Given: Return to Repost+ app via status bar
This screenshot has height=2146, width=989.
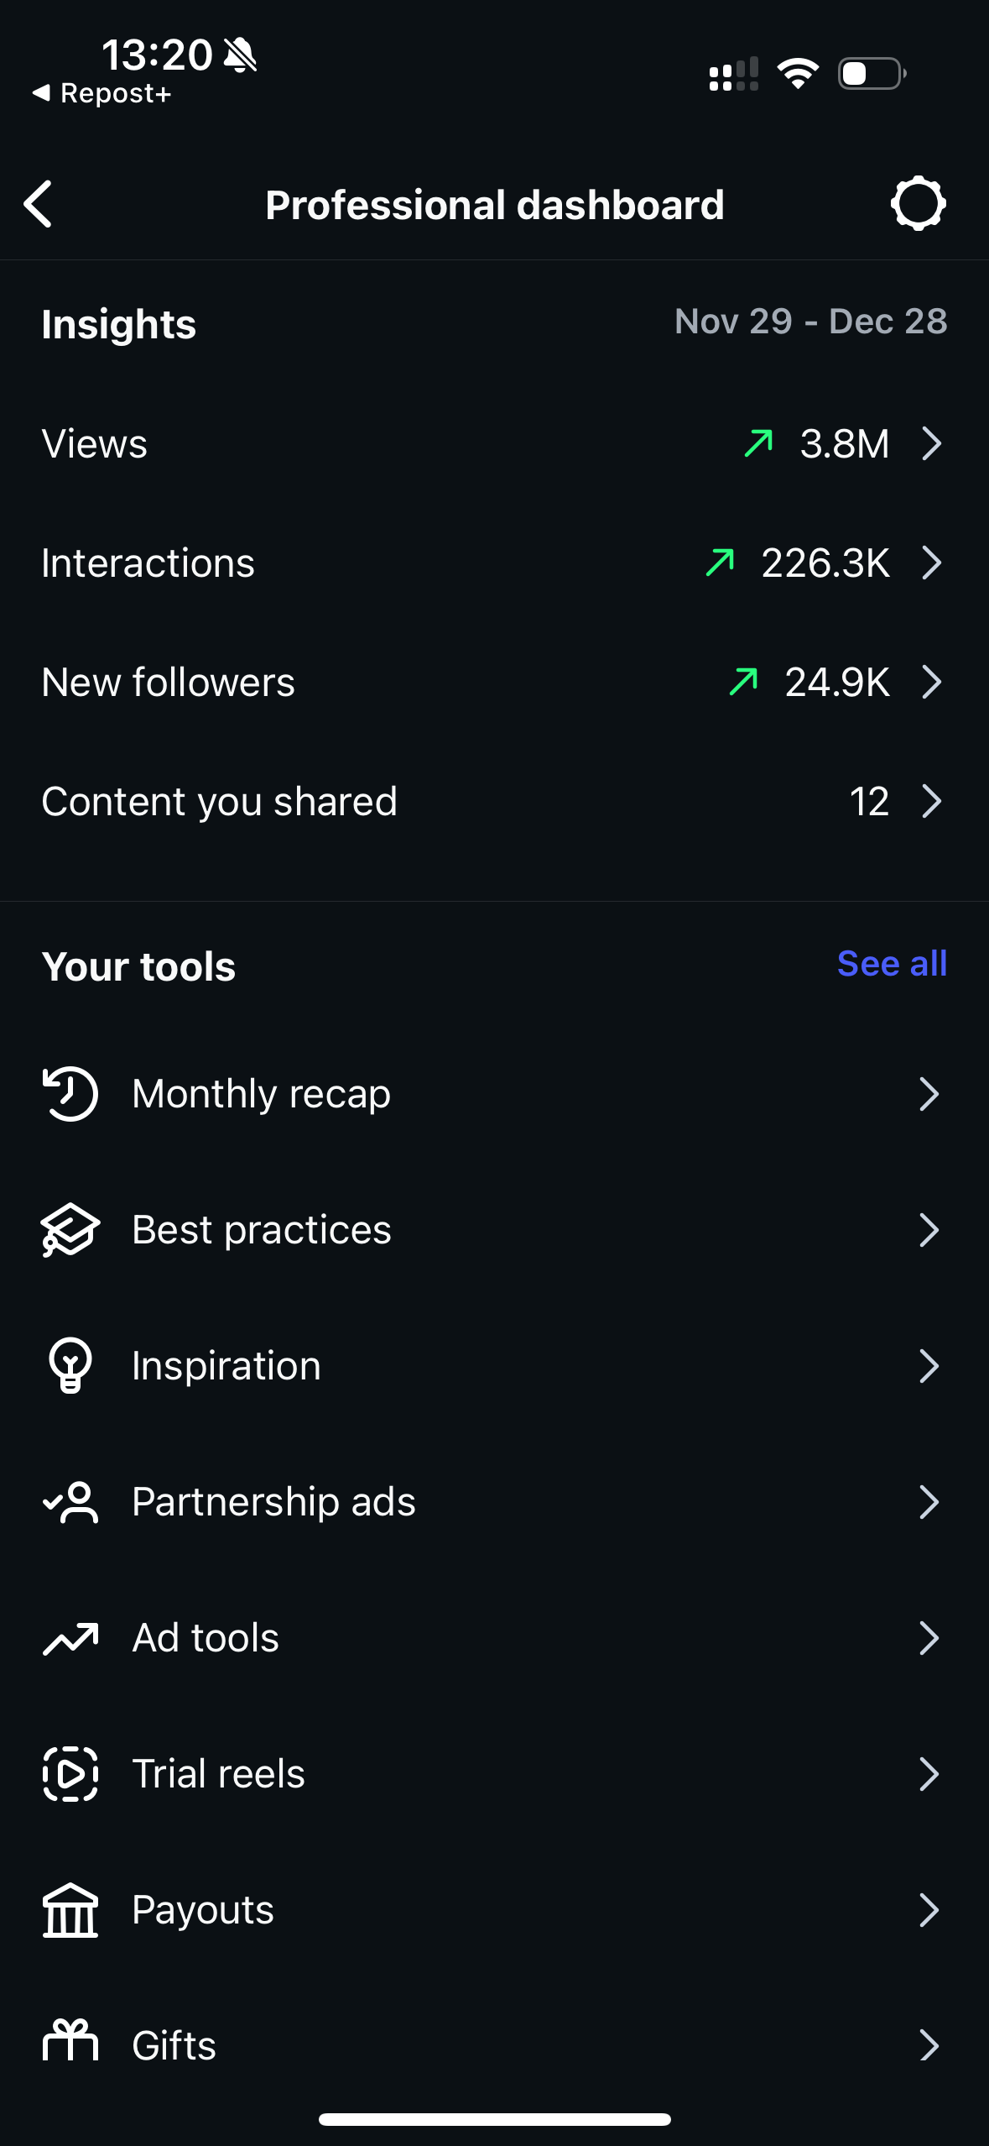Looking at the screenshot, I should tap(102, 93).
